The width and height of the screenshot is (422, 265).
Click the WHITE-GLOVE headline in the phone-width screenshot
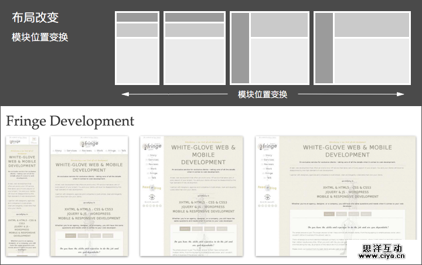click(x=22, y=161)
